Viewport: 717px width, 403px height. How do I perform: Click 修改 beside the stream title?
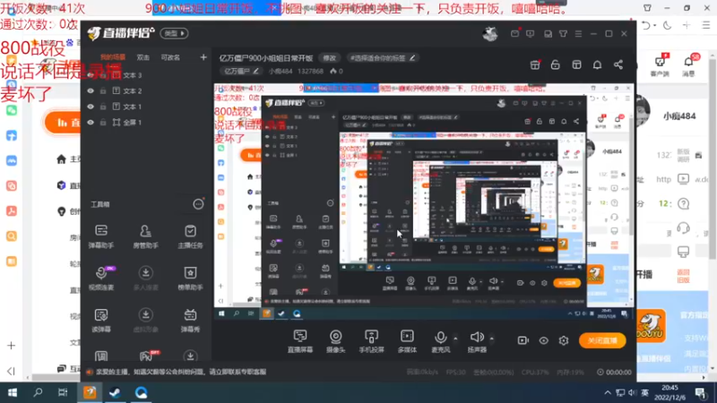coord(329,58)
